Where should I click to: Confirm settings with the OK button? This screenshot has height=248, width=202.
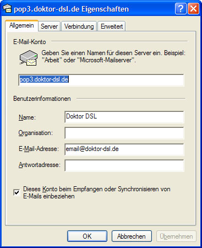87,236
